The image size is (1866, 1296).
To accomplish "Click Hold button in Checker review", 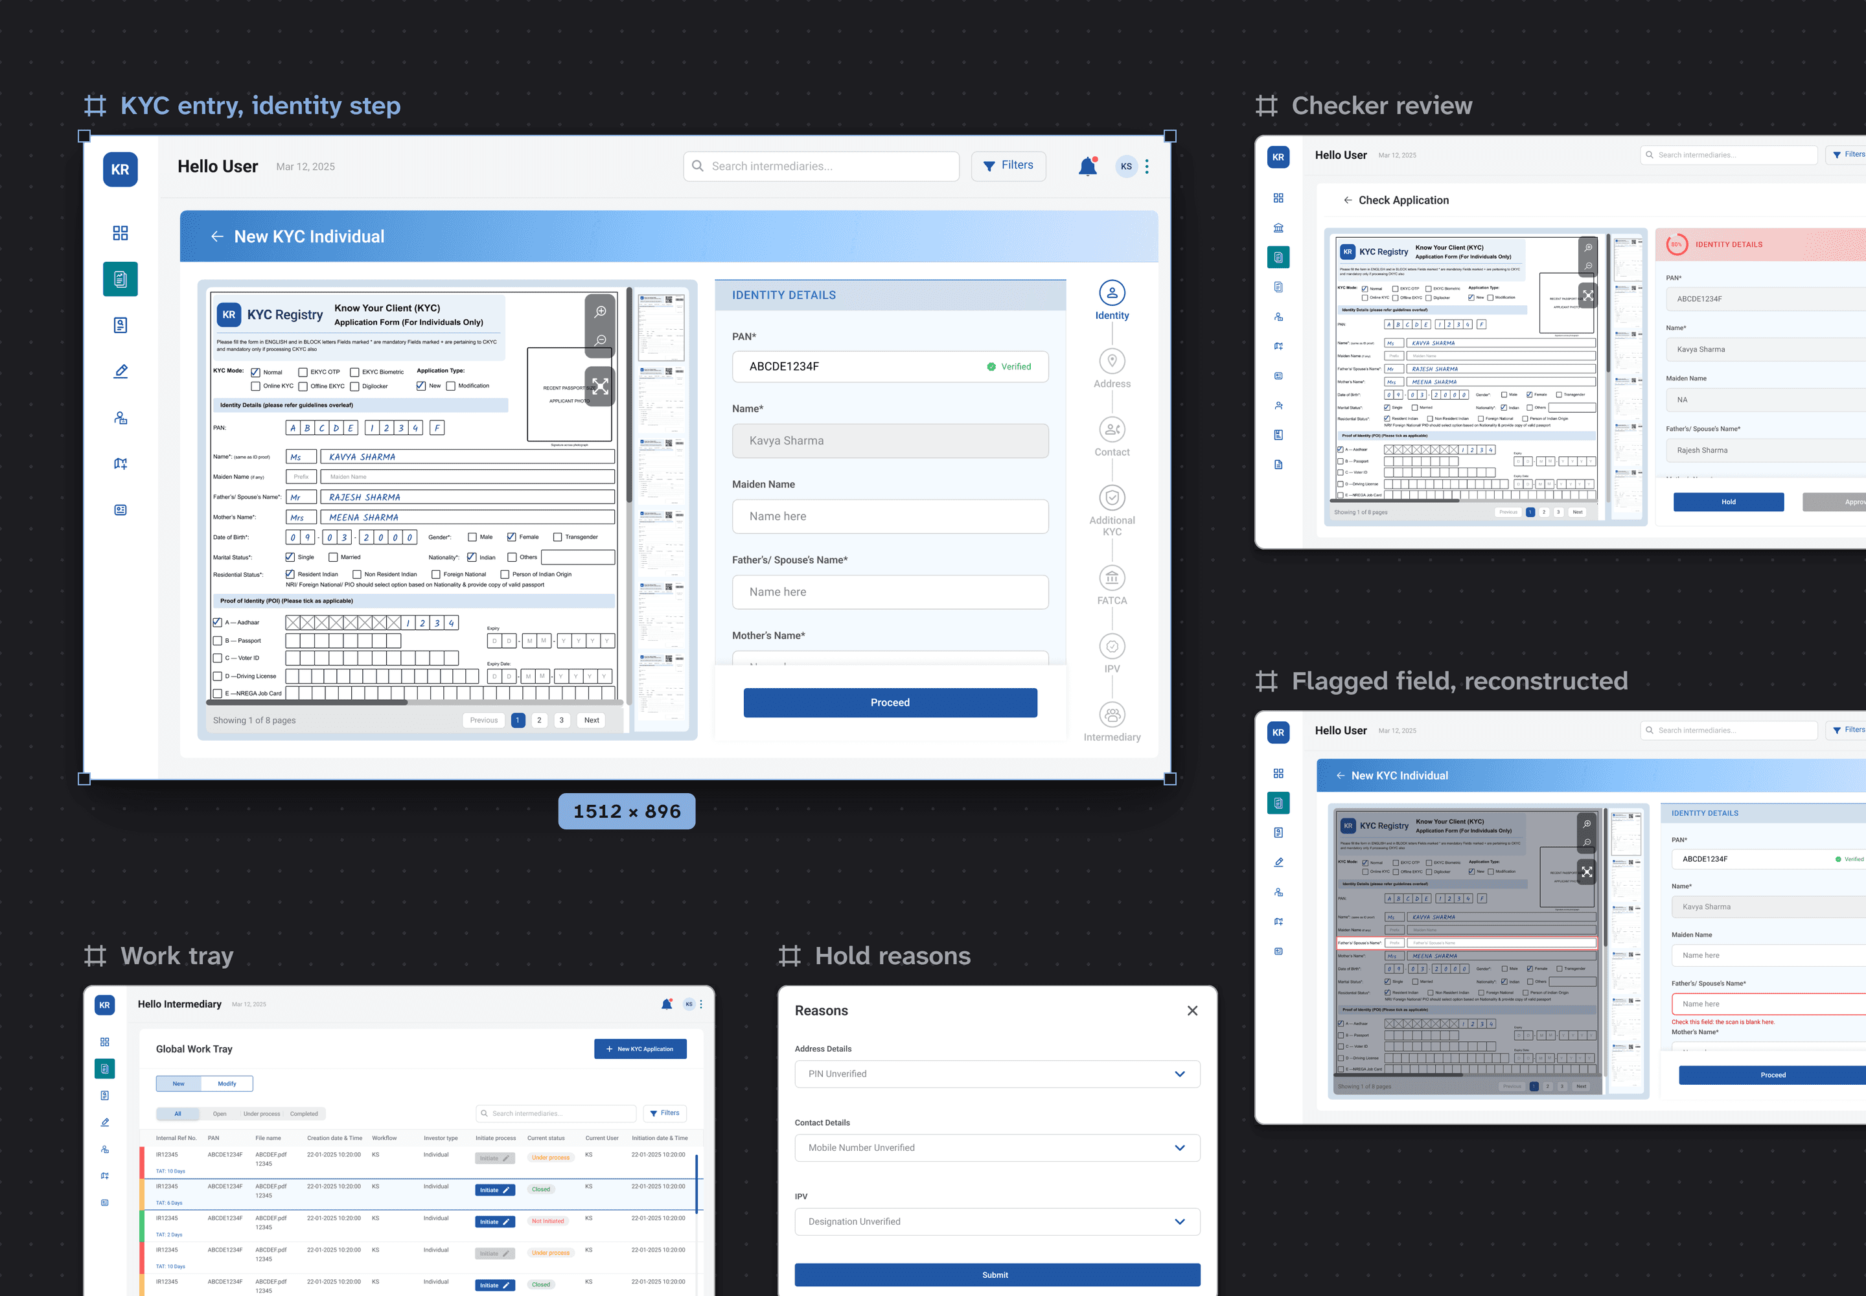I will [1729, 502].
